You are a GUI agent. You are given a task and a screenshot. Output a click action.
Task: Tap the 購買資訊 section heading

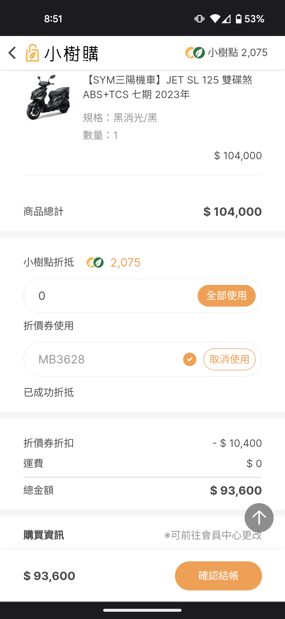click(44, 535)
